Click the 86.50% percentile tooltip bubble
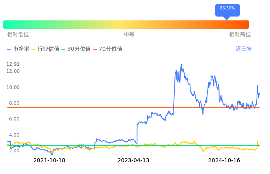Image resolution: width=270 pixels, height=174 pixels. tap(227, 8)
